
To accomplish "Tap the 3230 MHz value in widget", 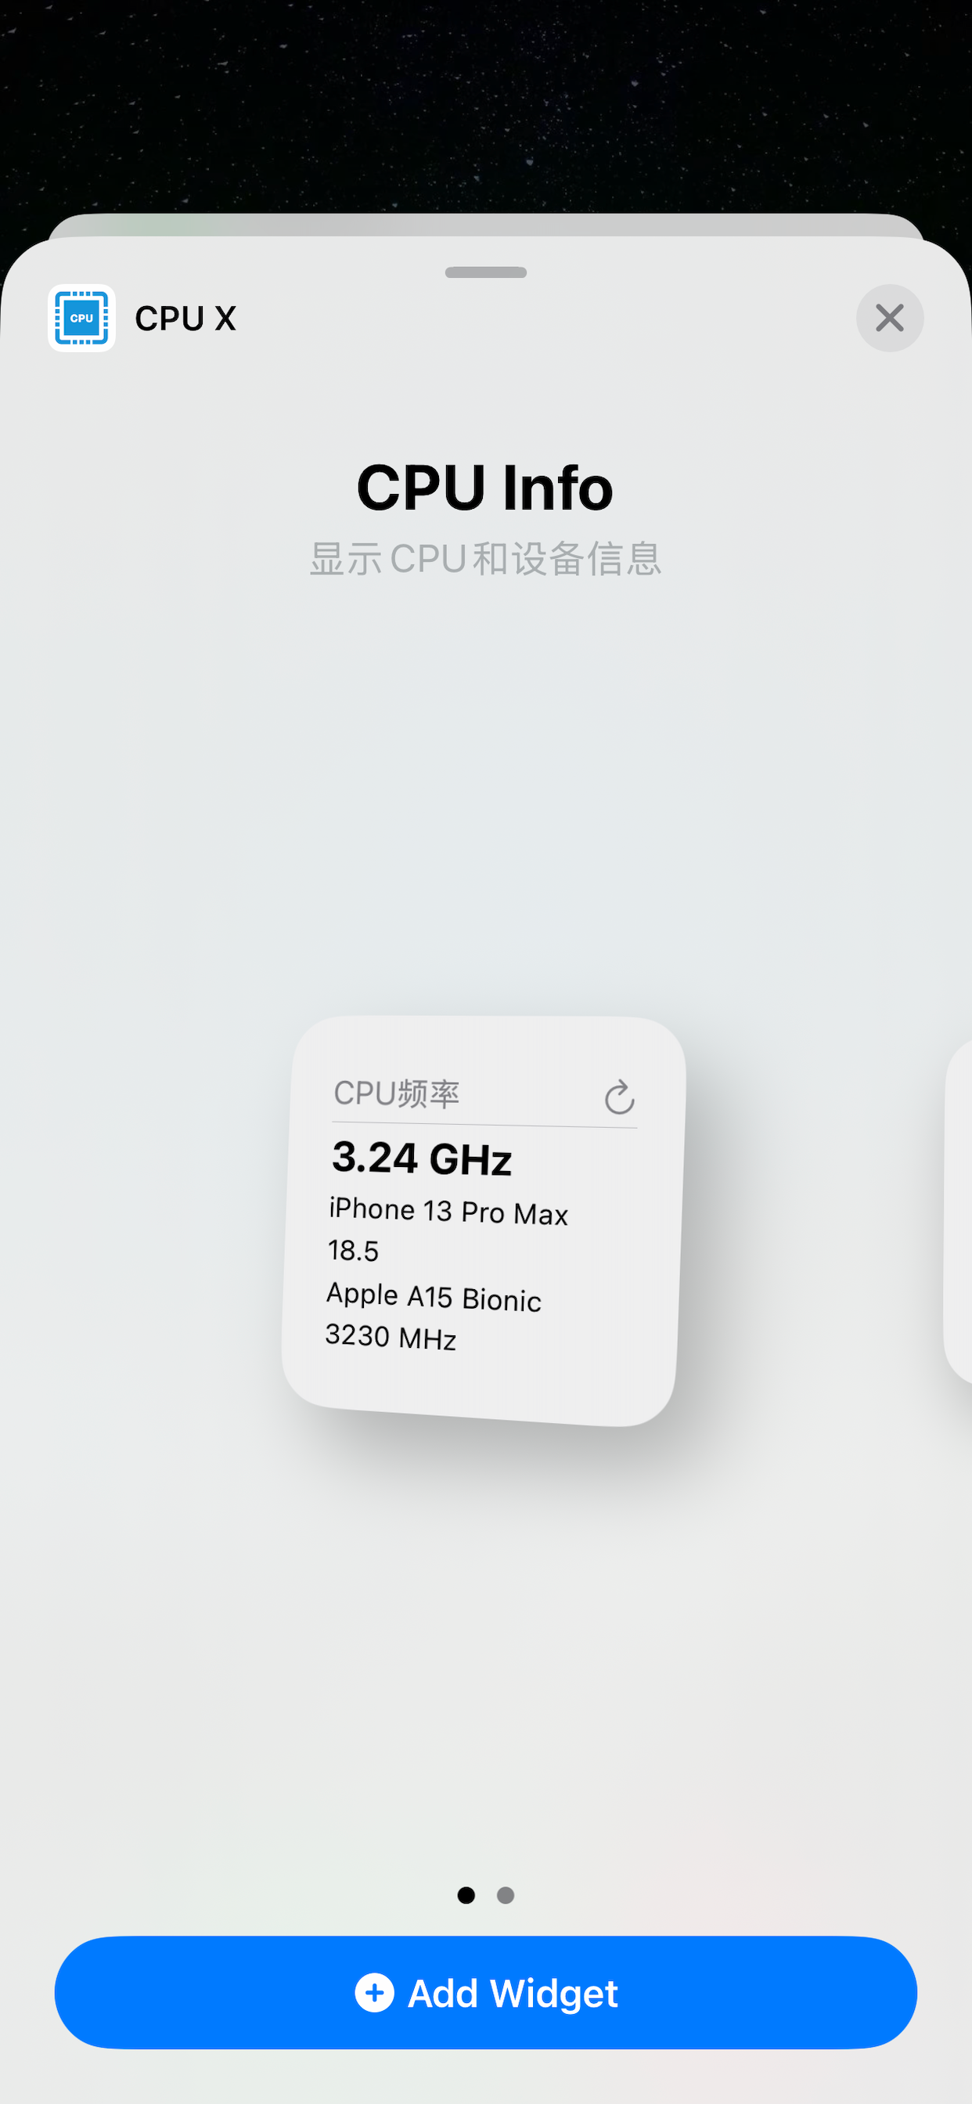I will pyautogui.click(x=391, y=1336).
